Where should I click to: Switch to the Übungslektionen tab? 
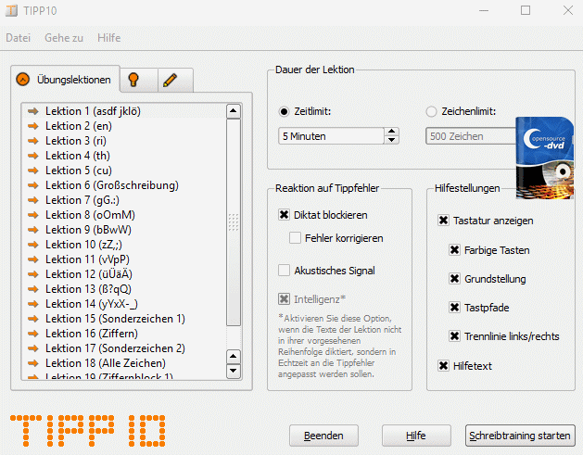pos(68,80)
